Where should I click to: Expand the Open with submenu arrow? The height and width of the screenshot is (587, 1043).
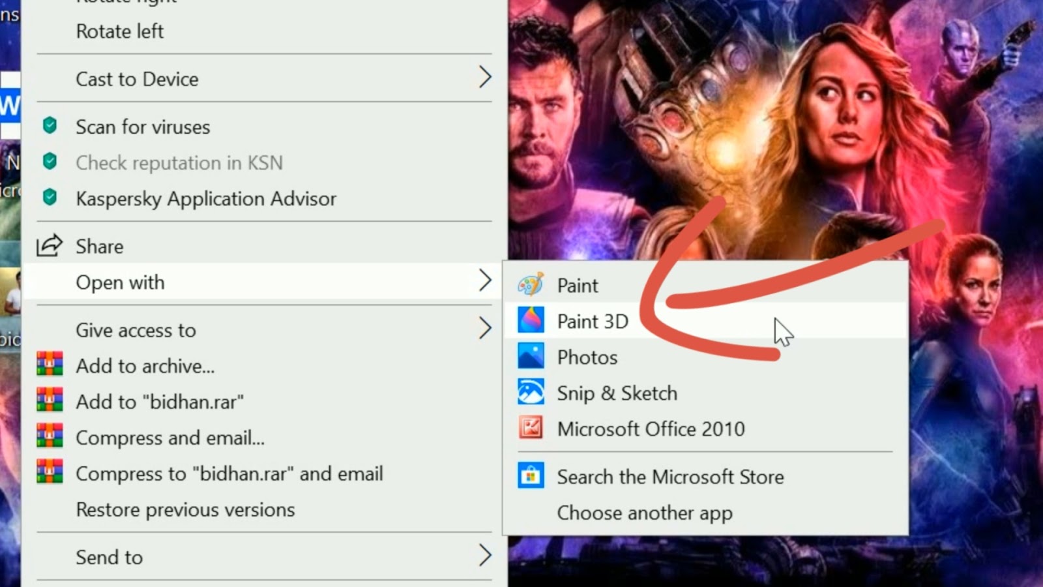tap(484, 280)
